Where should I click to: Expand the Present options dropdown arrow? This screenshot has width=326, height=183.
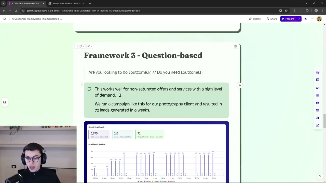(299, 19)
